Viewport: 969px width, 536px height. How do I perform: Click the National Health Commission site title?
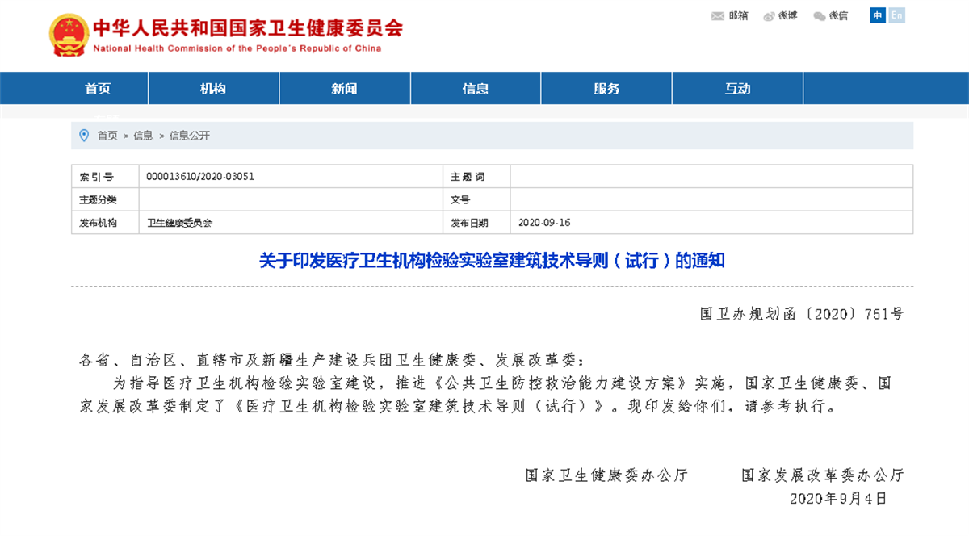point(247,29)
